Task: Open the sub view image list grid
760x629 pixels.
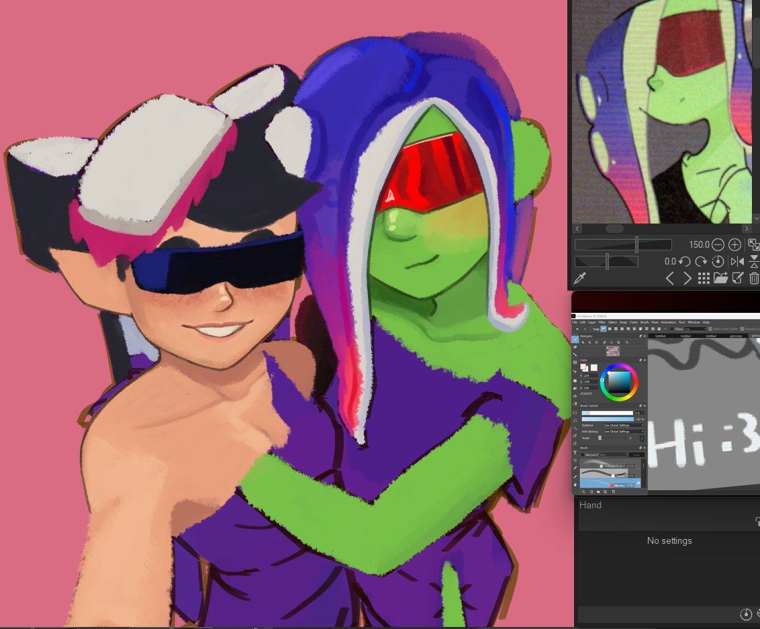Action: pyautogui.click(x=704, y=278)
